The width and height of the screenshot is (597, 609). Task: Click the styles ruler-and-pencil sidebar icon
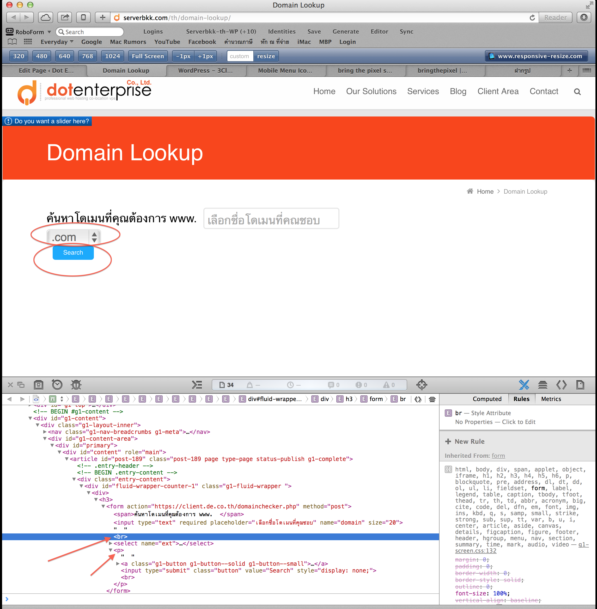click(x=524, y=385)
